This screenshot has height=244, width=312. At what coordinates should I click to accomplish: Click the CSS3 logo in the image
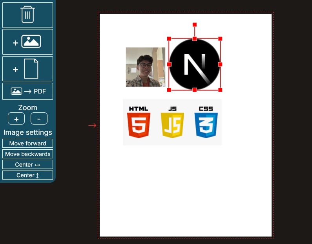coord(206,122)
